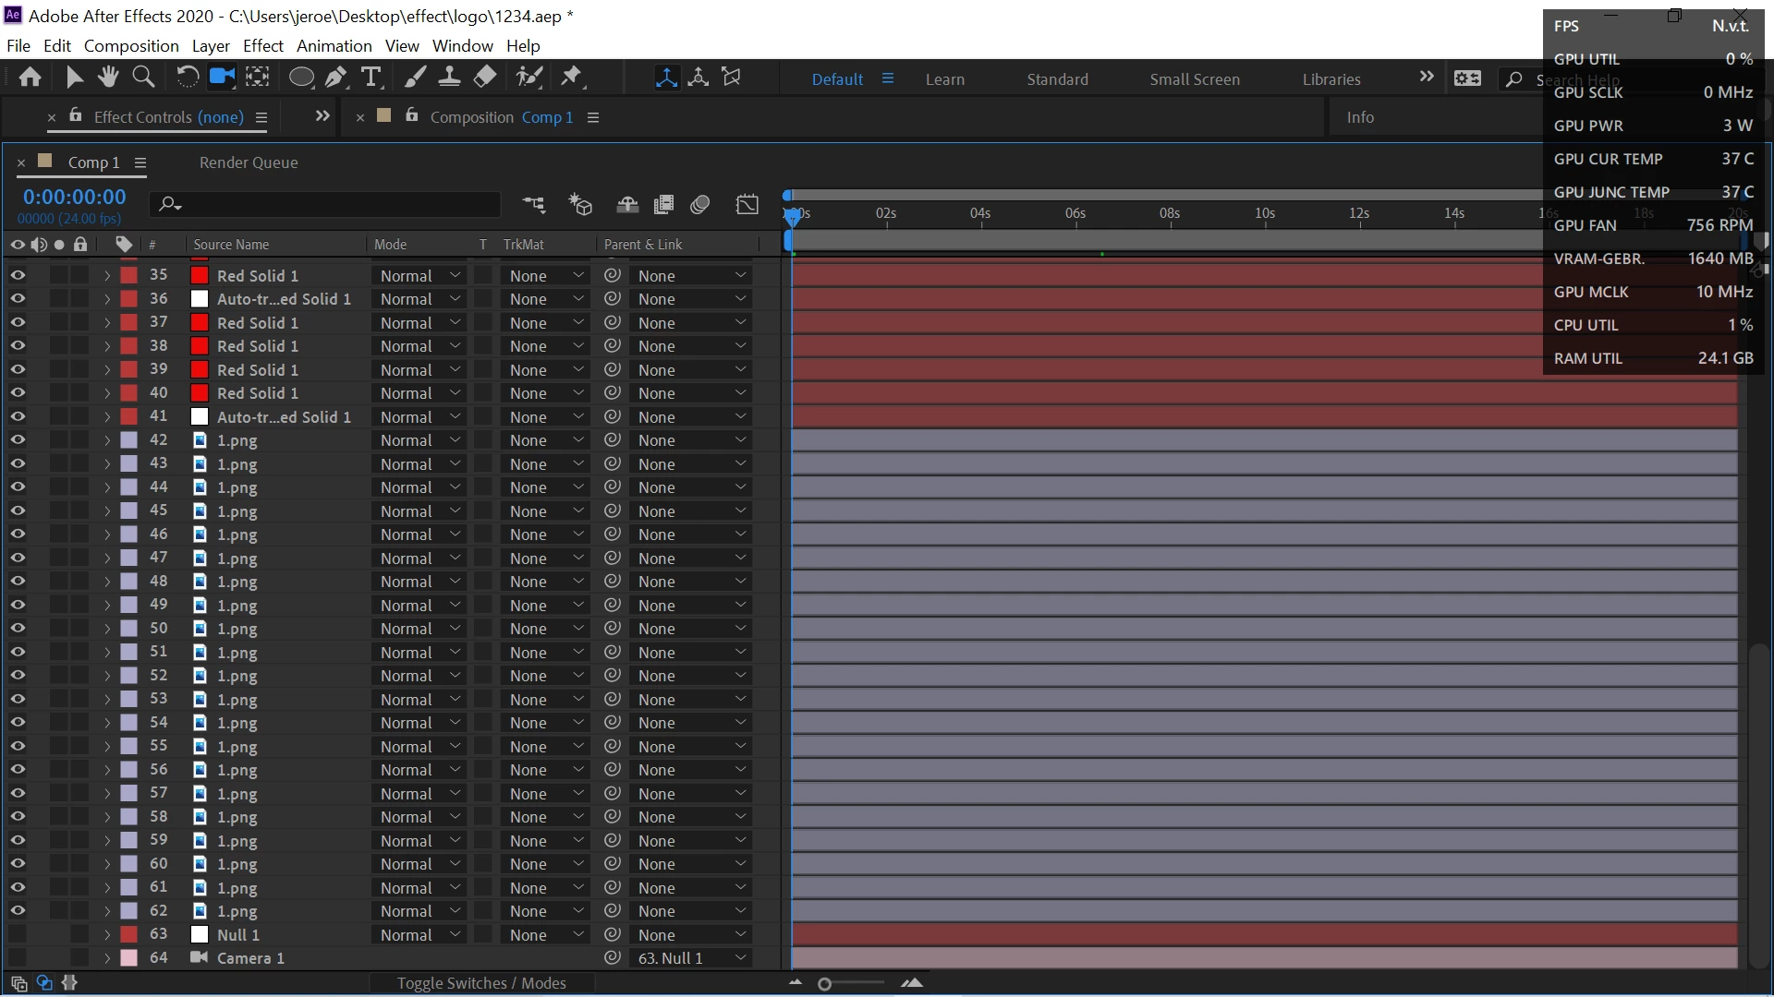Select the Hand tool
Viewport: 1774px width, 997px height.
click(x=108, y=78)
